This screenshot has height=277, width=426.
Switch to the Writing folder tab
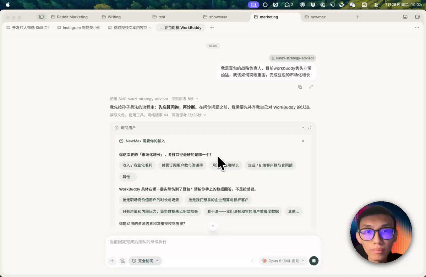[111, 17]
